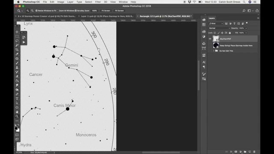This screenshot has height=154, width=274.
Task: Toggle filter for adjustment layers
Action: pyautogui.click(x=230, y=24)
